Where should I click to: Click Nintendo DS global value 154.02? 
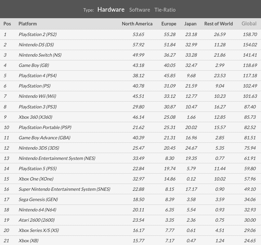pos(250,45)
